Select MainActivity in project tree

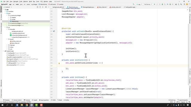[x=15, y=21]
